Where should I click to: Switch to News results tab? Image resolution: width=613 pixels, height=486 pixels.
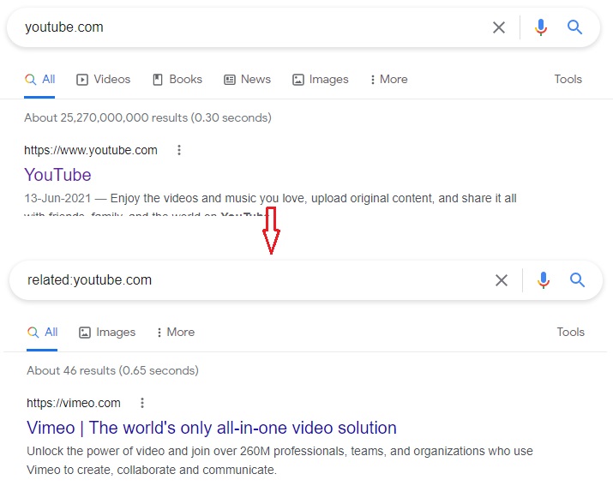247,80
